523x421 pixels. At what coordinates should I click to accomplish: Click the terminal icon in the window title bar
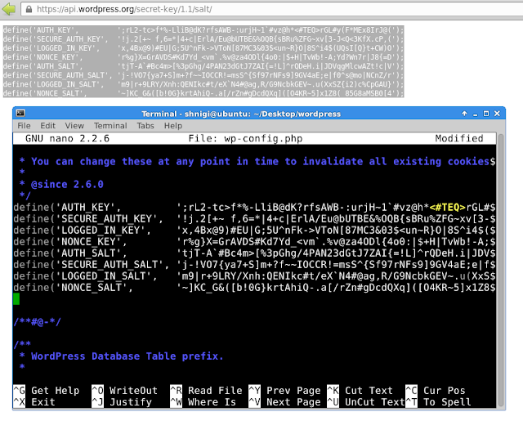20,114
